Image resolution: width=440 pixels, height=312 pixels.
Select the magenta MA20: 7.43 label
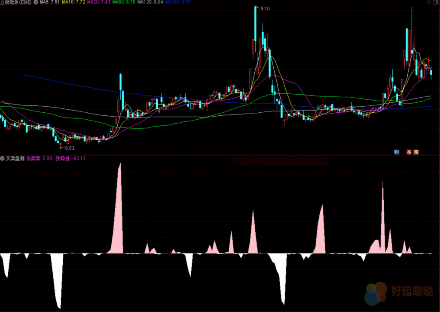(x=99, y=2)
